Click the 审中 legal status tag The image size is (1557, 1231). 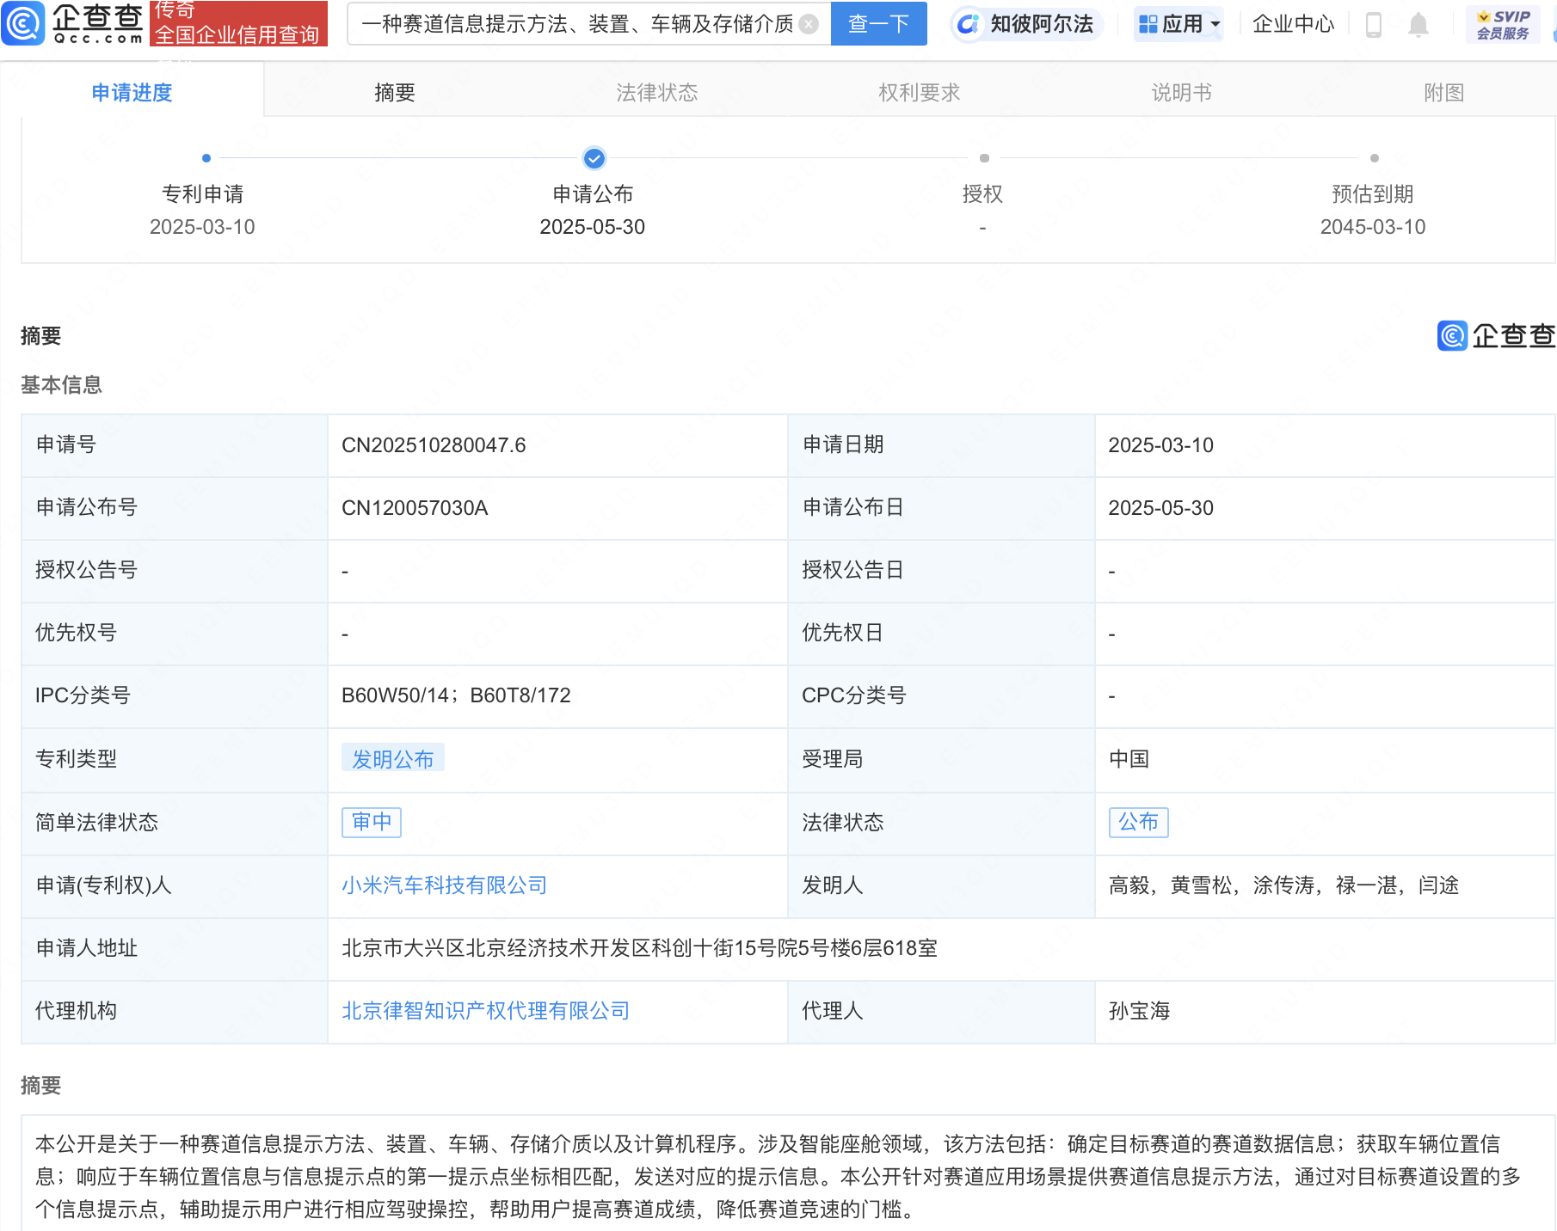pos(372,822)
